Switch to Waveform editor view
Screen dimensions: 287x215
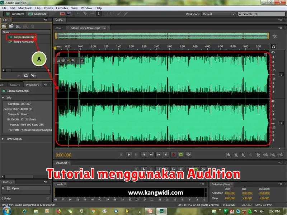tap(15, 14)
